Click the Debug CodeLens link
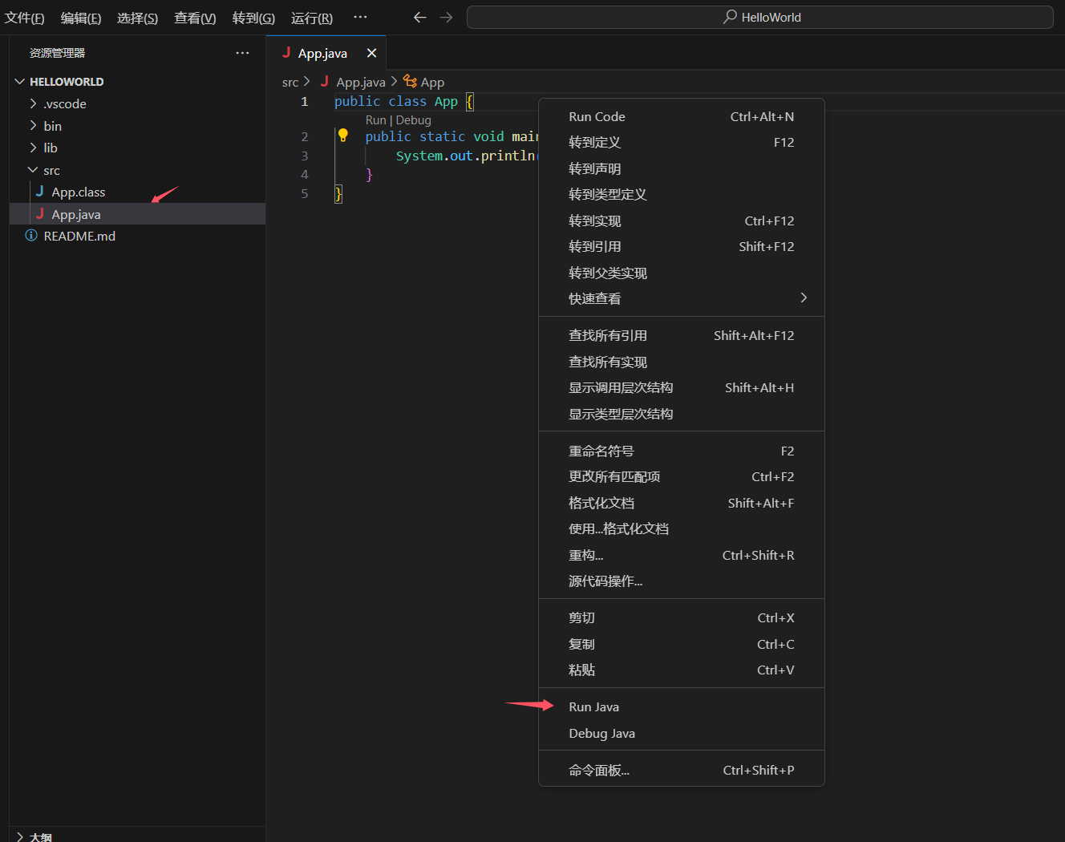 tap(414, 120)
